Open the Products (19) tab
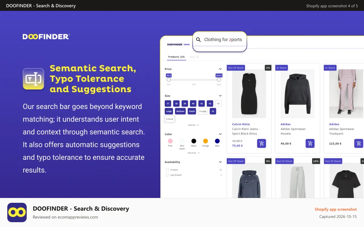This screenshot has width=364, height=227. (x=177, y=57)
